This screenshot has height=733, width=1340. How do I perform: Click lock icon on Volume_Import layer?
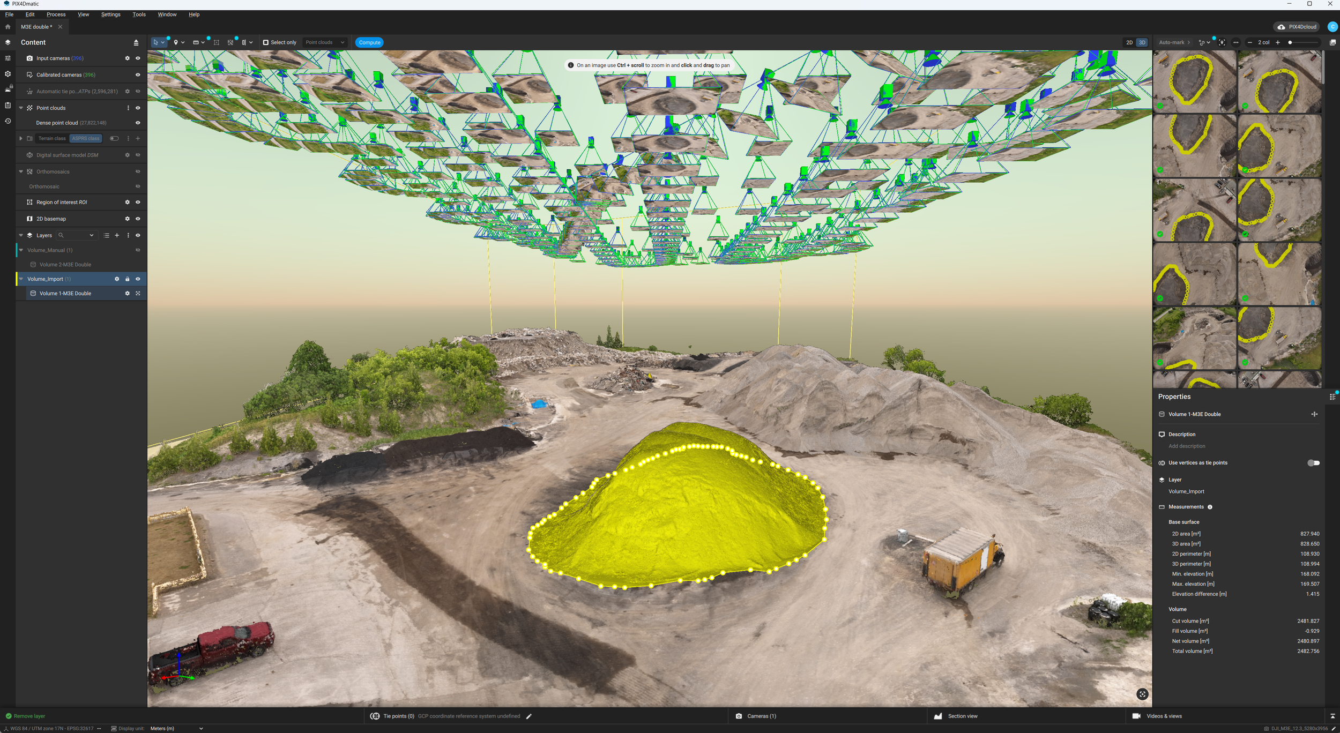point(127,279)
